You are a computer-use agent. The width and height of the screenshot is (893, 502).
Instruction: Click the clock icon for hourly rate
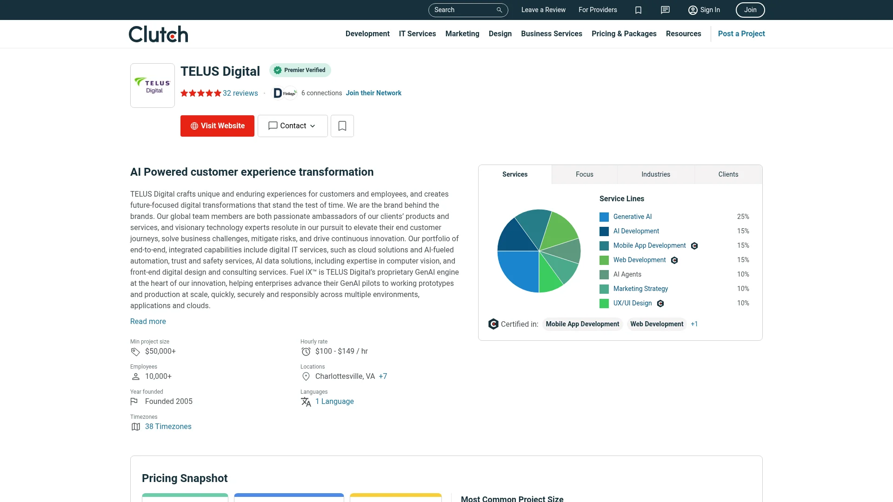[x=306, y=352]
